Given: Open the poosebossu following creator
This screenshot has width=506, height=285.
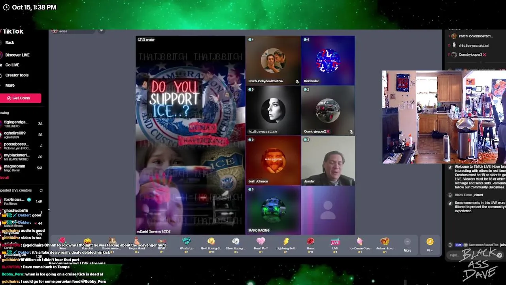Looking at the screenshot, I should tap(22, 146).
